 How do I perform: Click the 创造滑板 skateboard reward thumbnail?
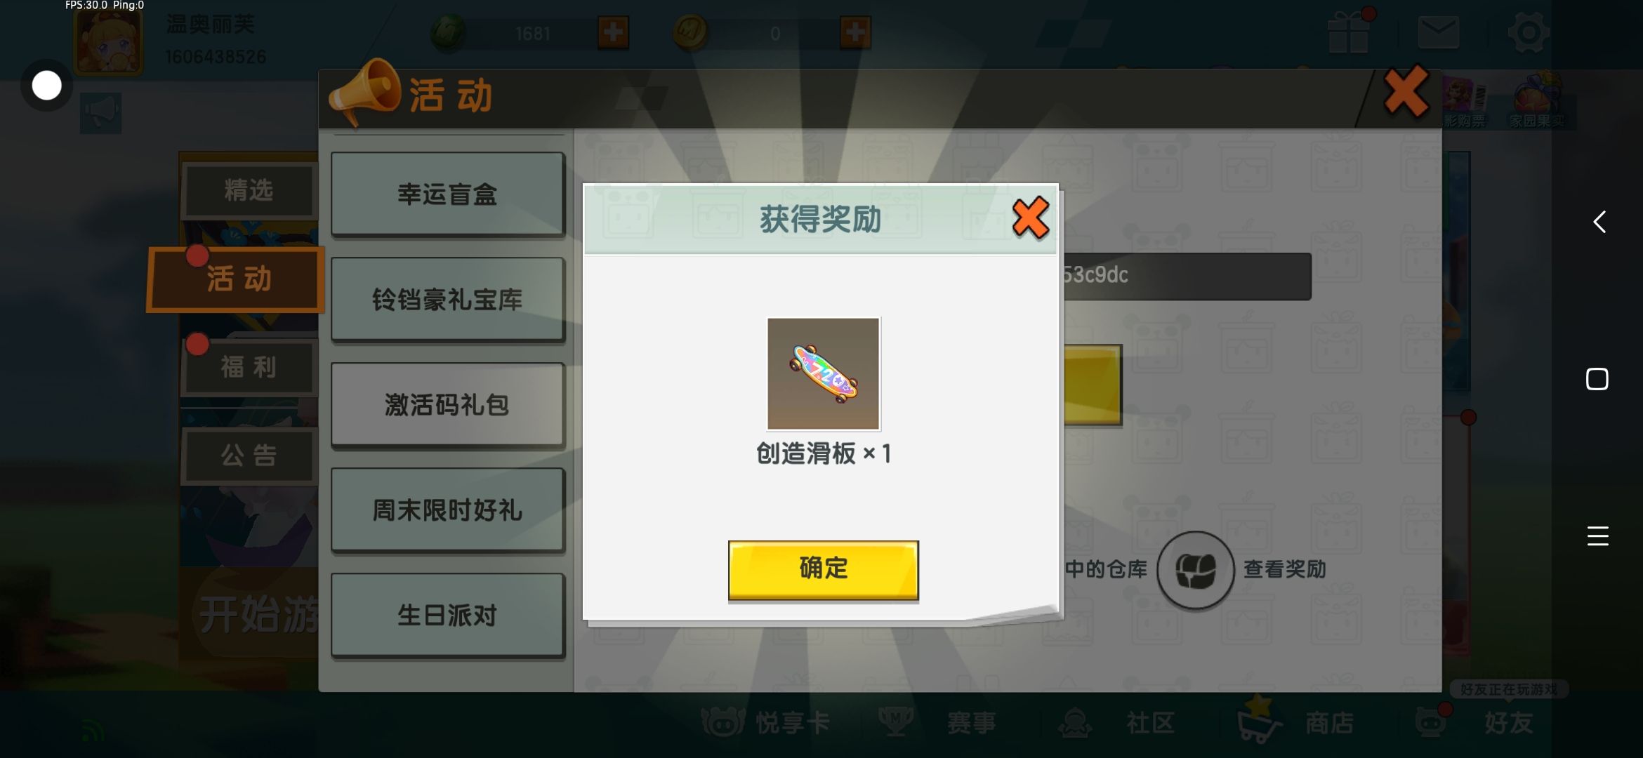[823, 373]
